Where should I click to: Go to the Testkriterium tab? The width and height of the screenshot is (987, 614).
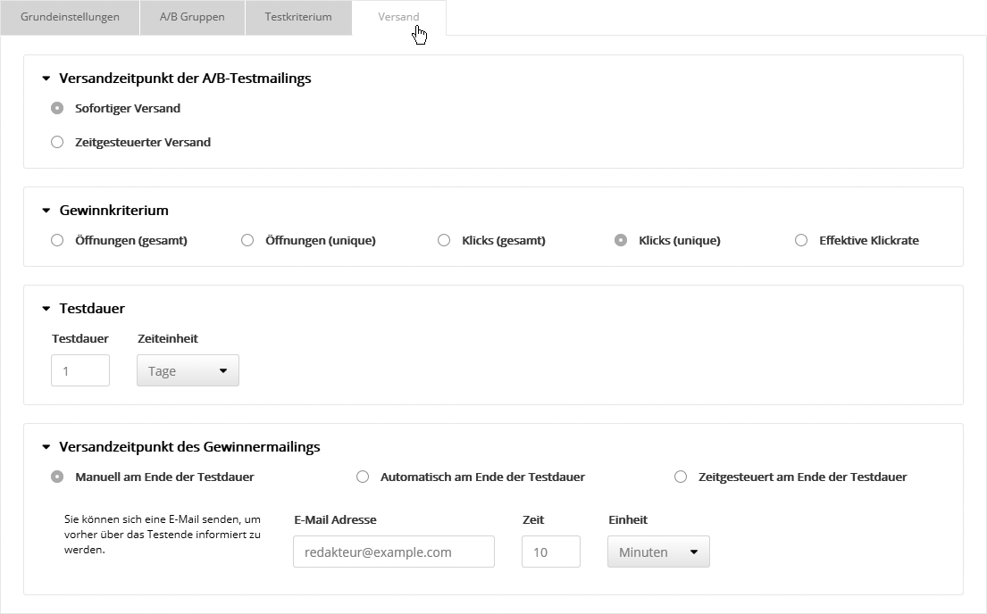click(x=298, y=17)
